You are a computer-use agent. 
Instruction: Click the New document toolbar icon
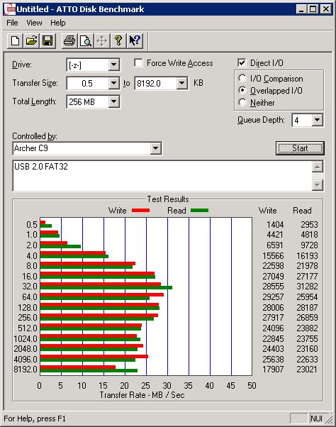point(15,41)
